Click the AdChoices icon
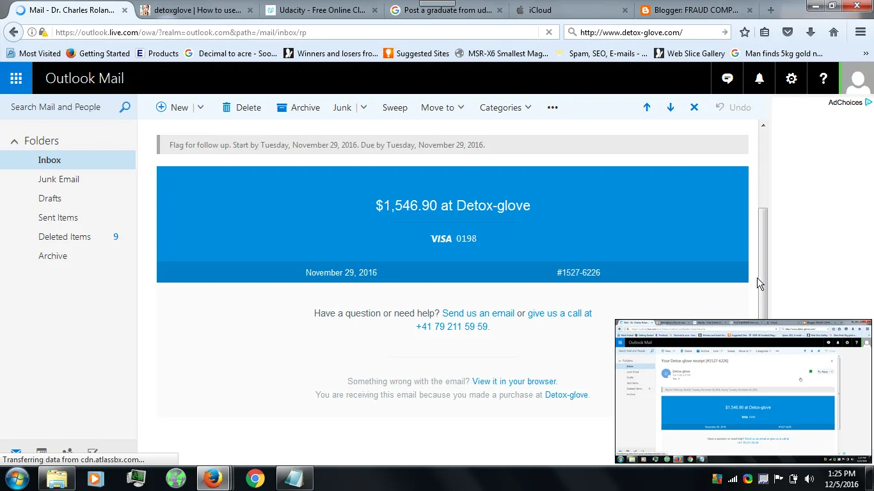 coord(869,102)
